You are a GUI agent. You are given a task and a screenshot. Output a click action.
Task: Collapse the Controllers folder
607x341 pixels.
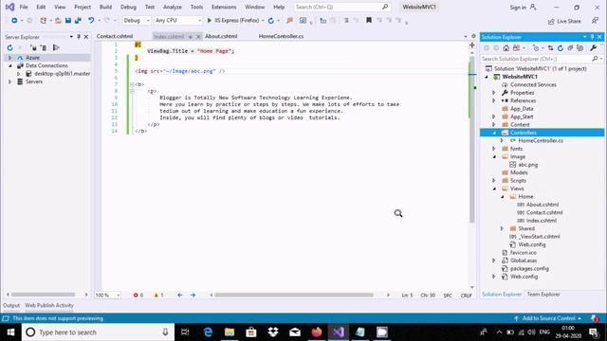(494, 133)
